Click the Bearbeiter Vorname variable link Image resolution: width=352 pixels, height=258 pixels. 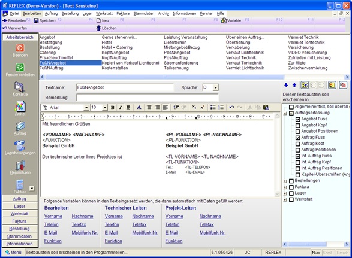tap(53, 217)
